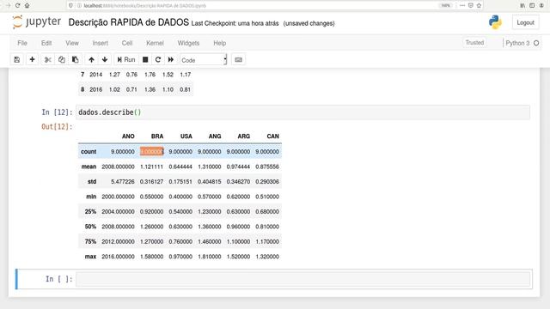Open the Edit menu

coord(46,43)
